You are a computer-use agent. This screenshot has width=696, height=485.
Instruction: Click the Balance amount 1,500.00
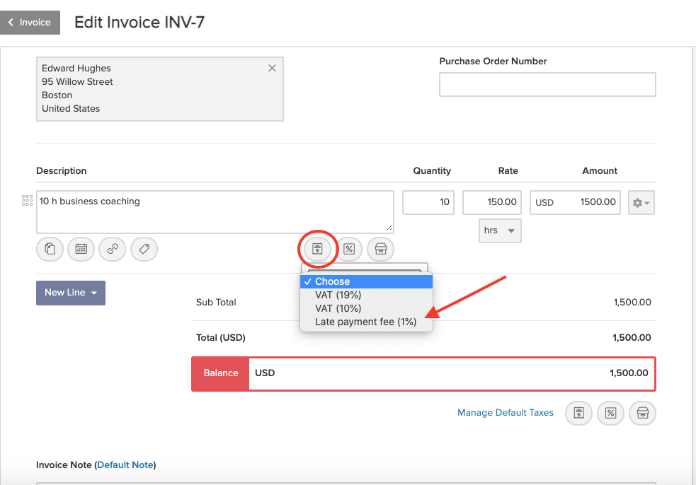pos(629,373)
